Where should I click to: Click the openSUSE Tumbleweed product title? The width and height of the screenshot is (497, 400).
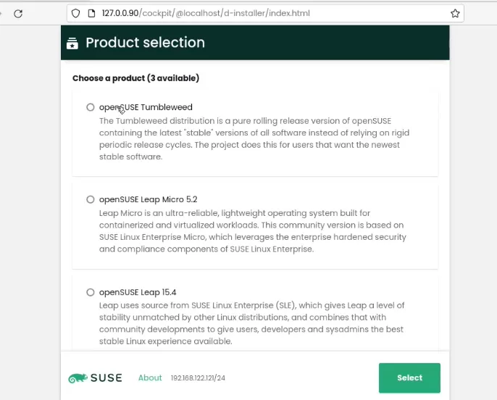tap(146, 107)
